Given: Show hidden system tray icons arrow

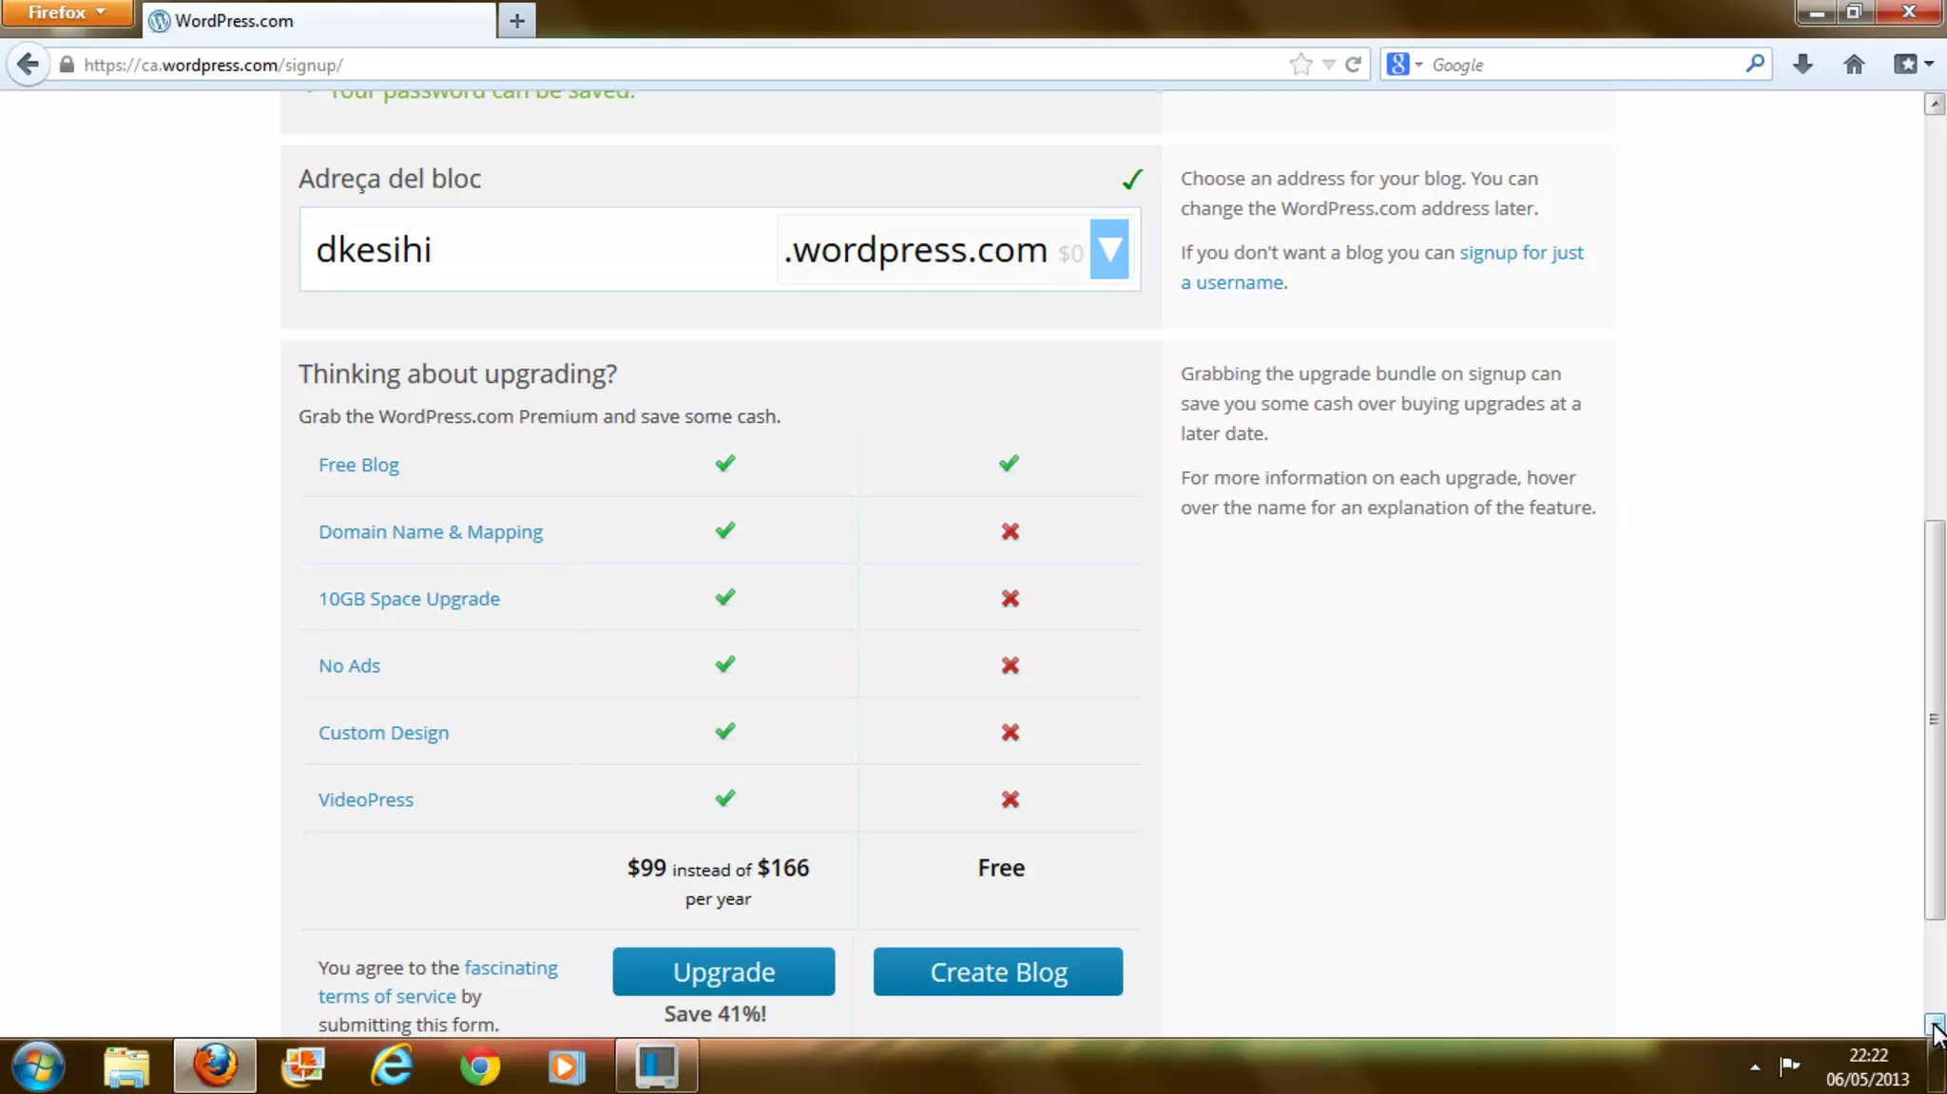Looking at the screenshot, I should coord(1754,1067).
